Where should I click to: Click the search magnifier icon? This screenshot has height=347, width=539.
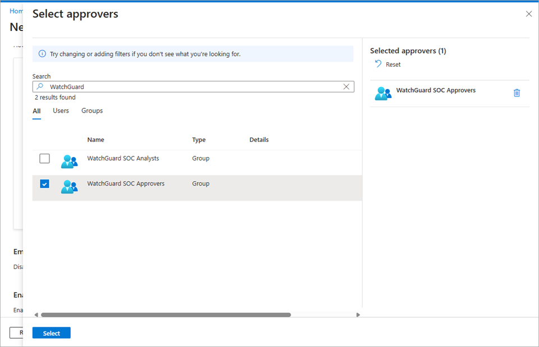41,87
